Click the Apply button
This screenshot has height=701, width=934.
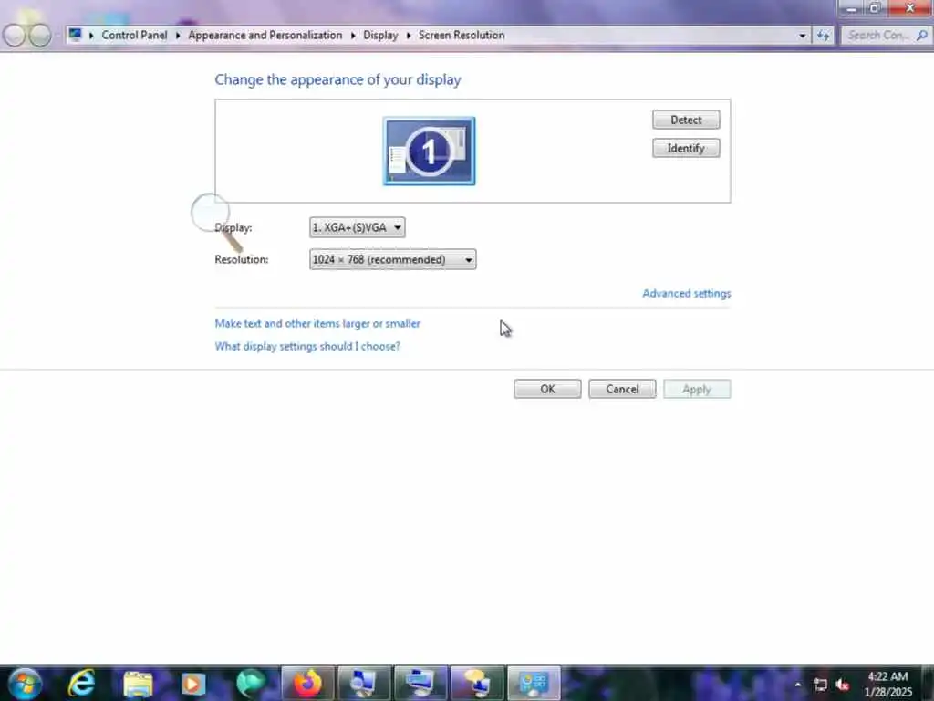click(x=697, y=389)
